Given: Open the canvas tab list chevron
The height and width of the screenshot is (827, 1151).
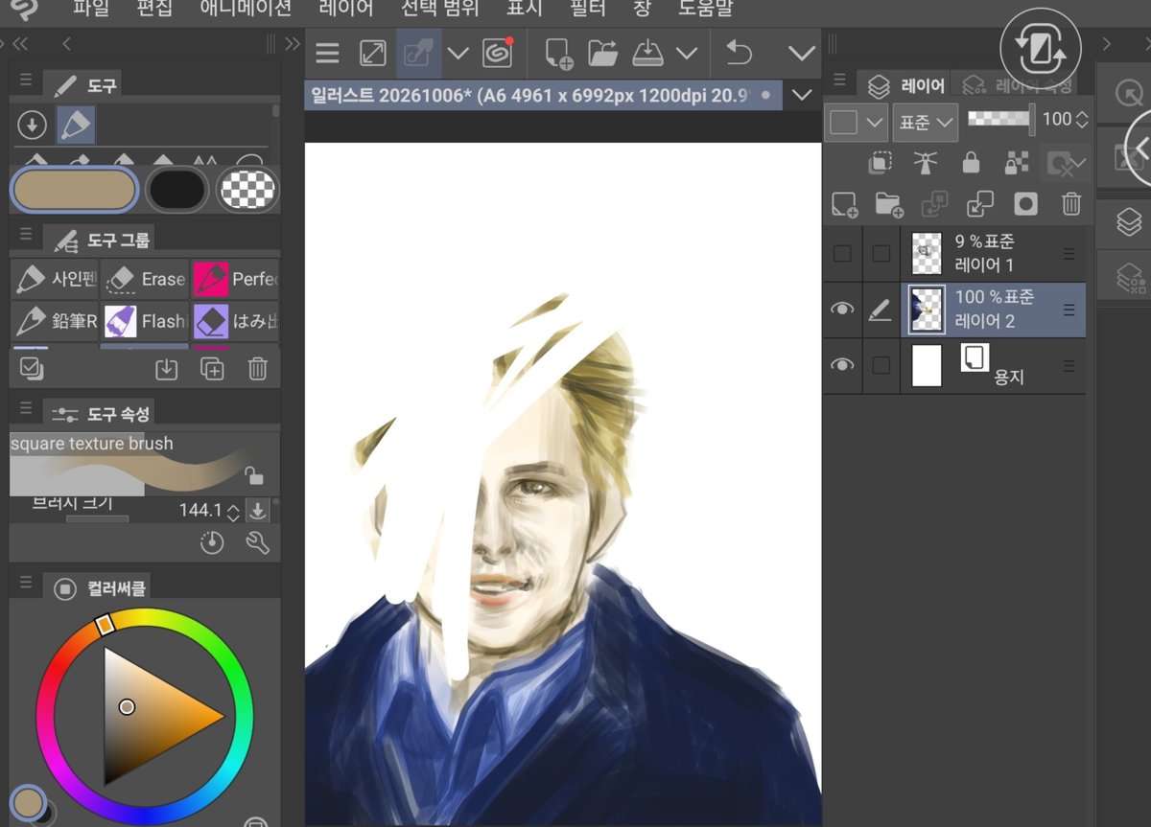Looking at the screenshot, I should tap(802, 95).
